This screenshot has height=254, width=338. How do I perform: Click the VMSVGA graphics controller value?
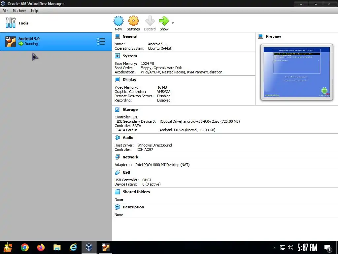coord(164,92)
